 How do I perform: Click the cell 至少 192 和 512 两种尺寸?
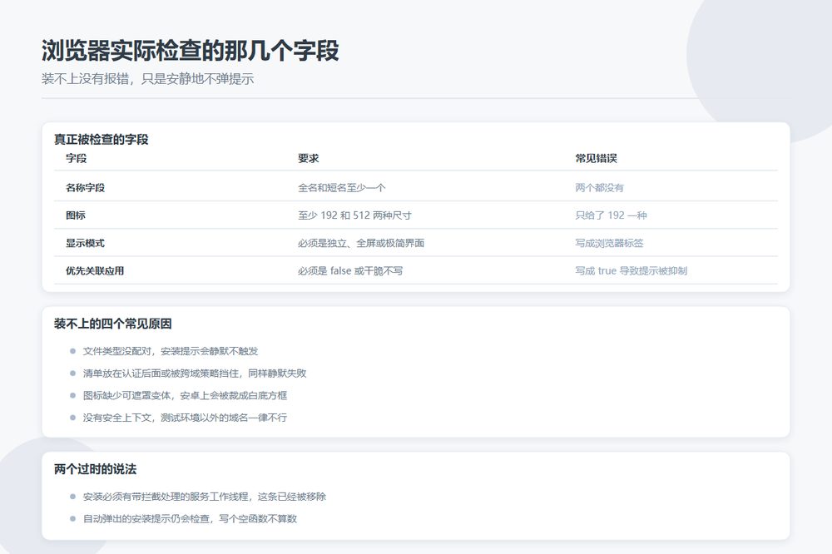(354, 215)
